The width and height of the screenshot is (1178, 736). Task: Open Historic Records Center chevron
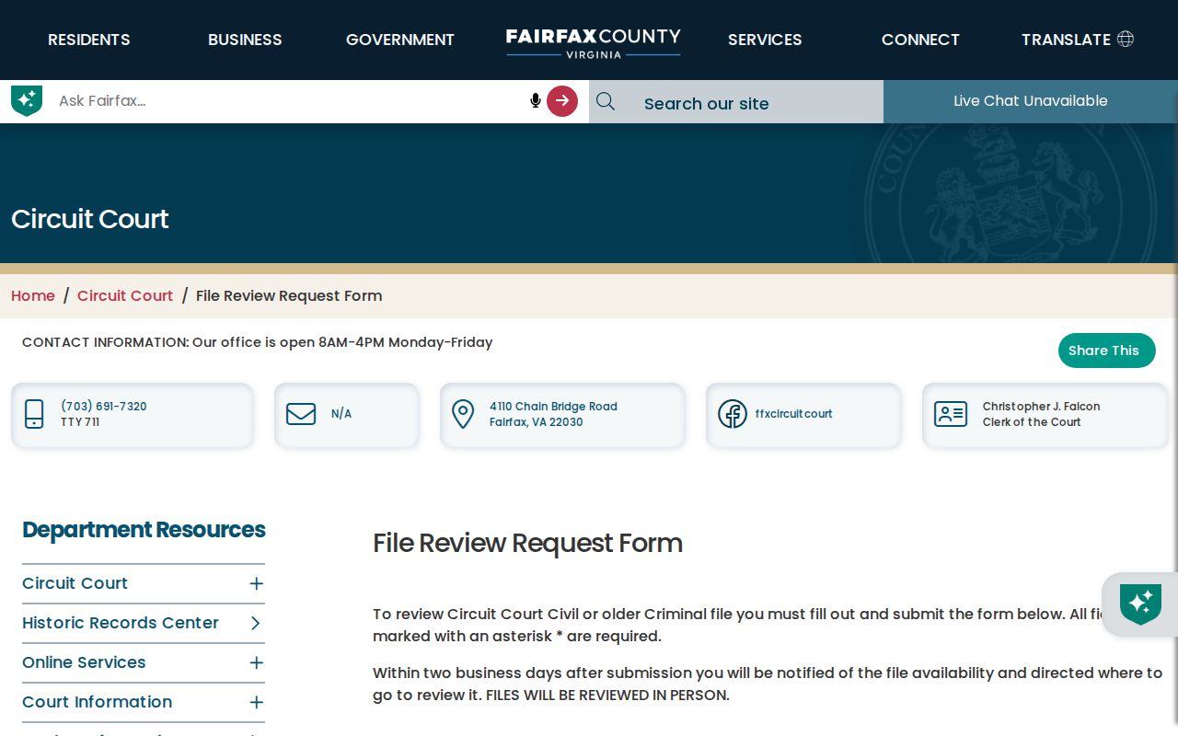256,623
